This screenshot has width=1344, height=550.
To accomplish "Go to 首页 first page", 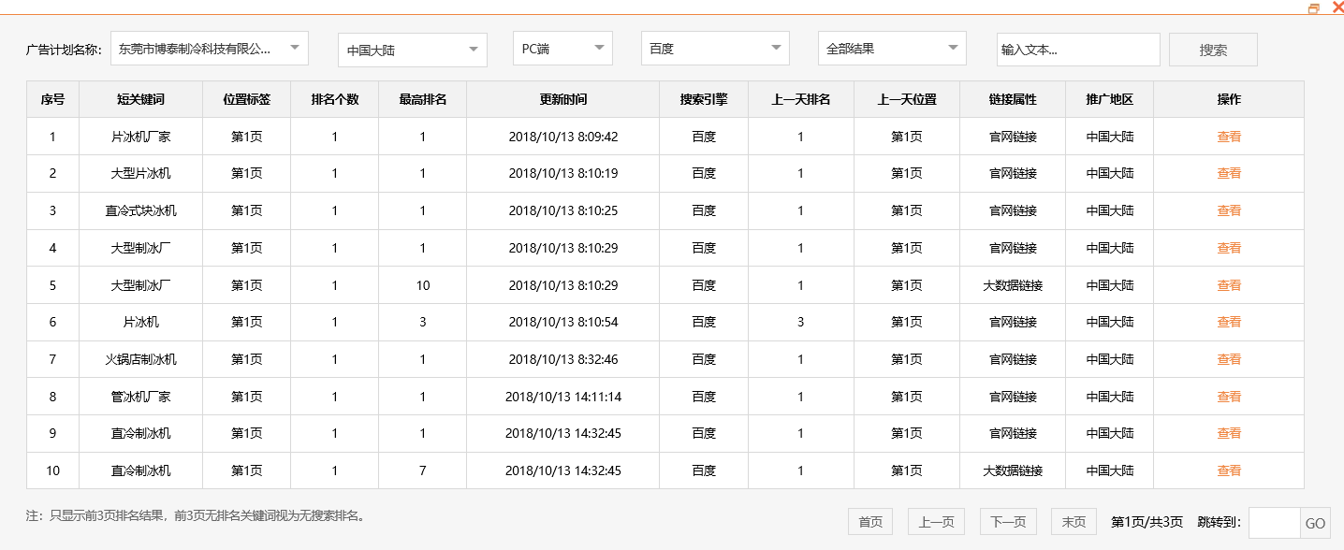I will click(869, 522).
